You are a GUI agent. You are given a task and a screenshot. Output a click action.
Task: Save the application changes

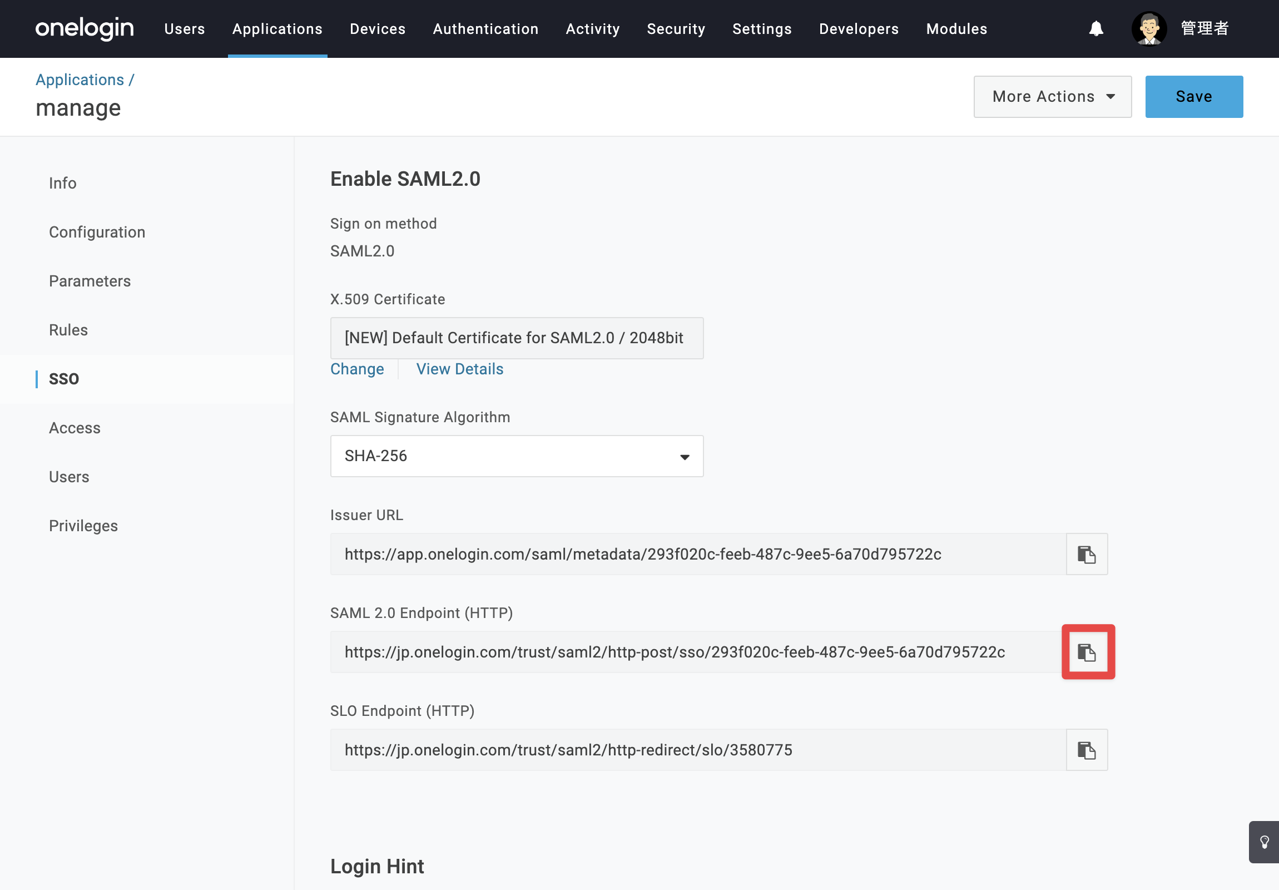point(1194,96)
